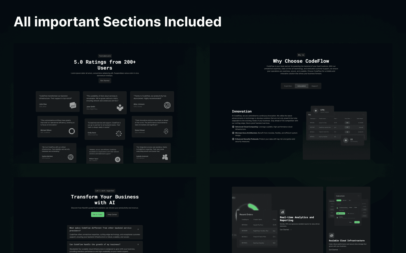Click the Scalable Cloud Infrastructure cloud icon

coord(331,236)
